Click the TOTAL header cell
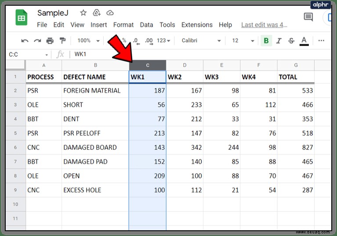 [296, 77]
